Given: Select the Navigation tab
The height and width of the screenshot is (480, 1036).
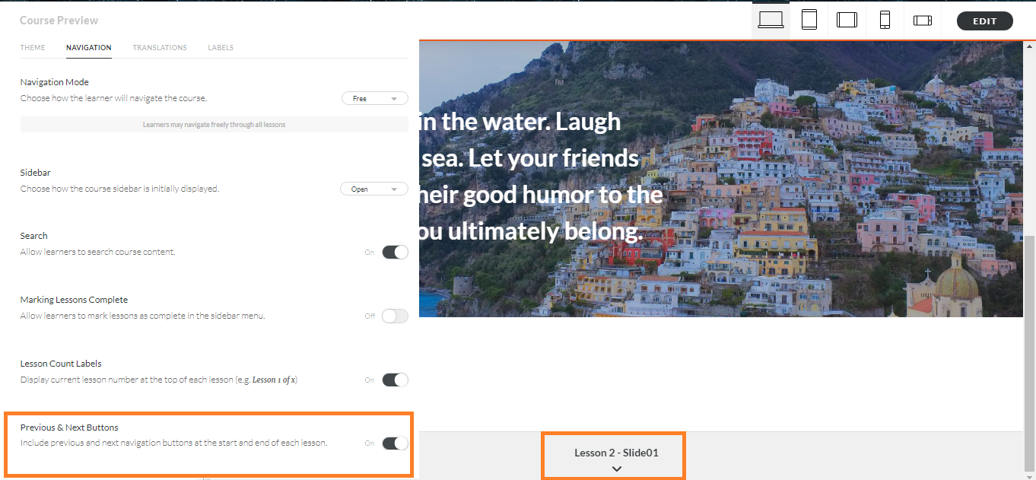Looking at the screenshot, I should click(89, 47).
